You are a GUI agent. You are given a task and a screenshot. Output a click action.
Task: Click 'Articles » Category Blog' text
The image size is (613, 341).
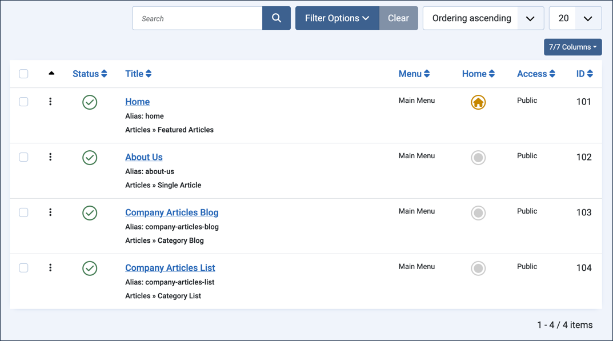(x=164, y=240)
